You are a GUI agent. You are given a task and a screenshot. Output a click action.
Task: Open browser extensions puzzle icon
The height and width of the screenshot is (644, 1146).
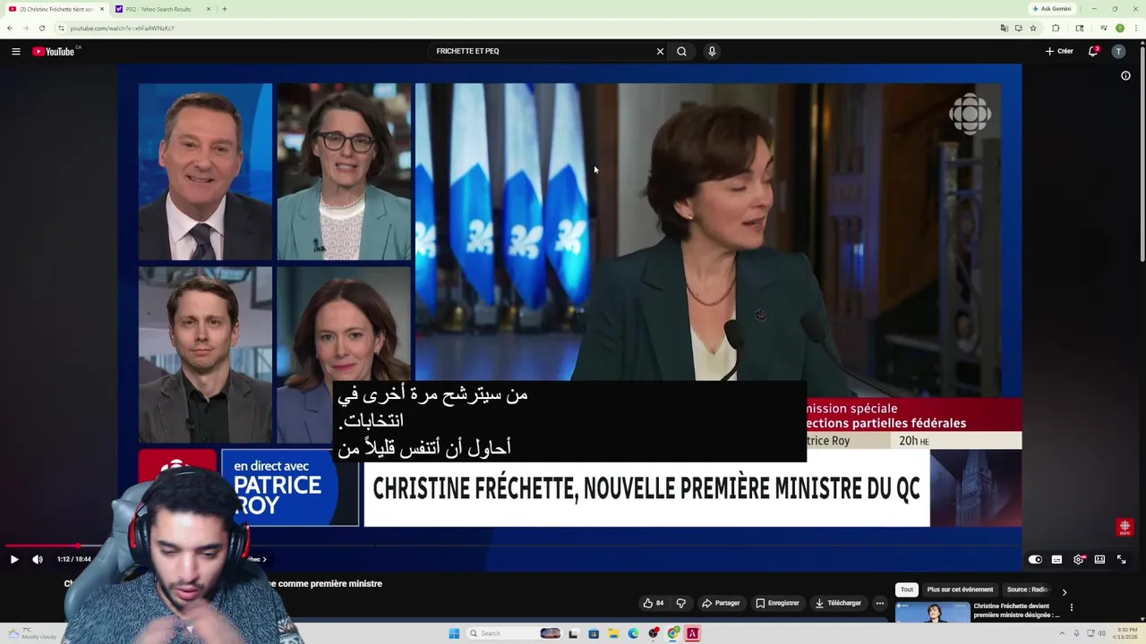point(1056,28)
